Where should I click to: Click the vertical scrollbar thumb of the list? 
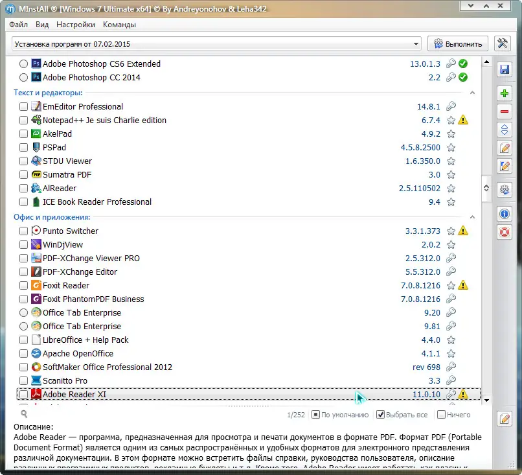486,188
